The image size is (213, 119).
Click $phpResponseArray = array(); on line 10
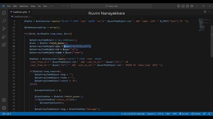tap(42, 27)
